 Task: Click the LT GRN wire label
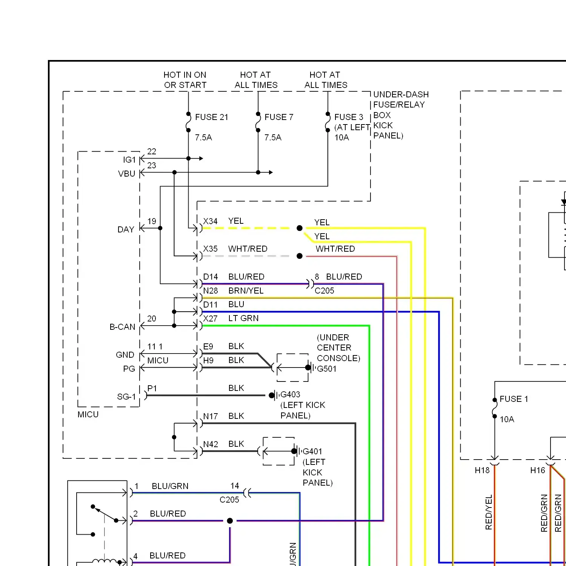point(243,318)
